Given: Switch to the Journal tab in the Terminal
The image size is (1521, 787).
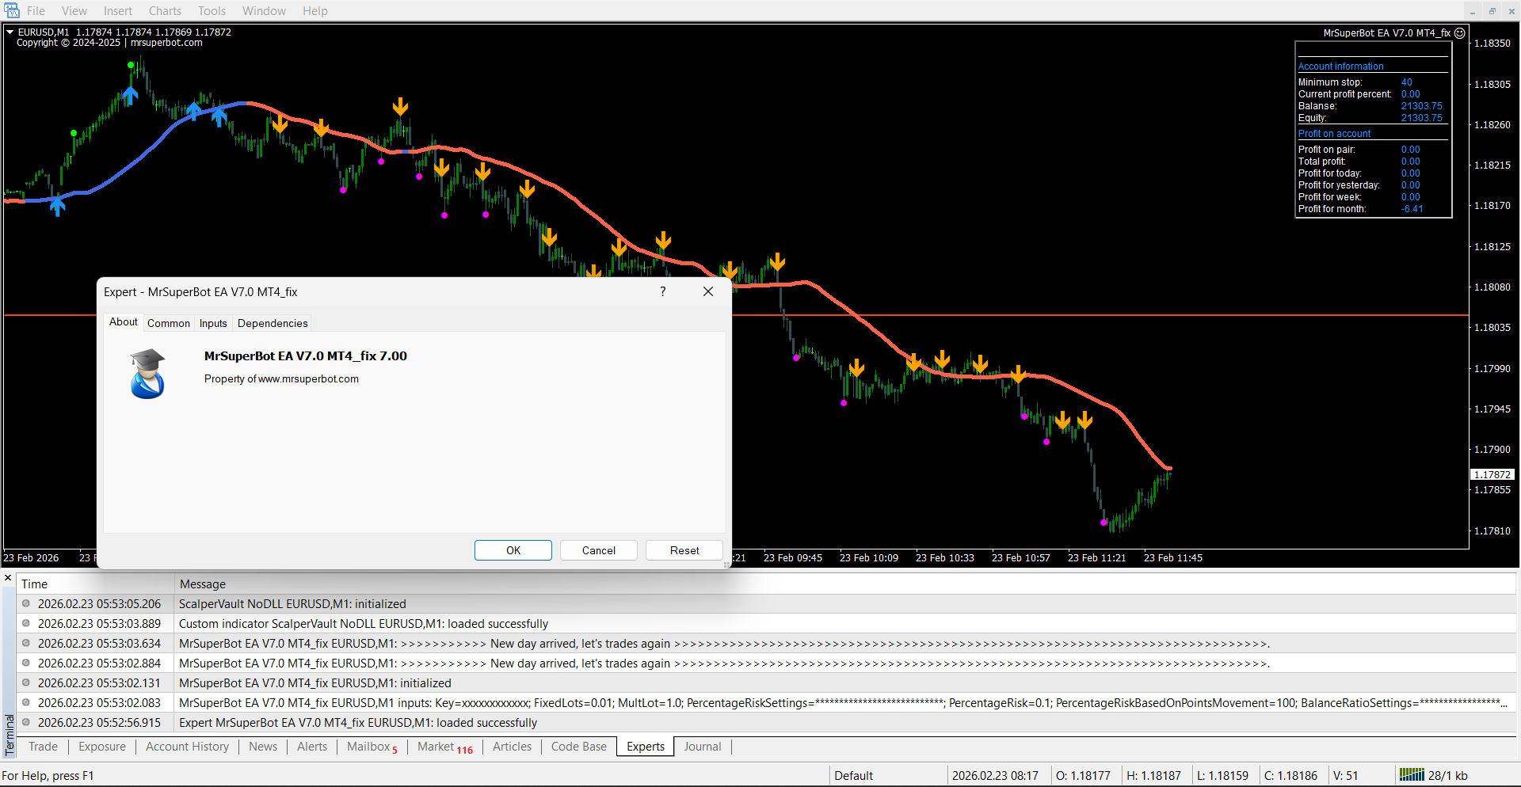Looking at the screenshot, I should (702, 747).
